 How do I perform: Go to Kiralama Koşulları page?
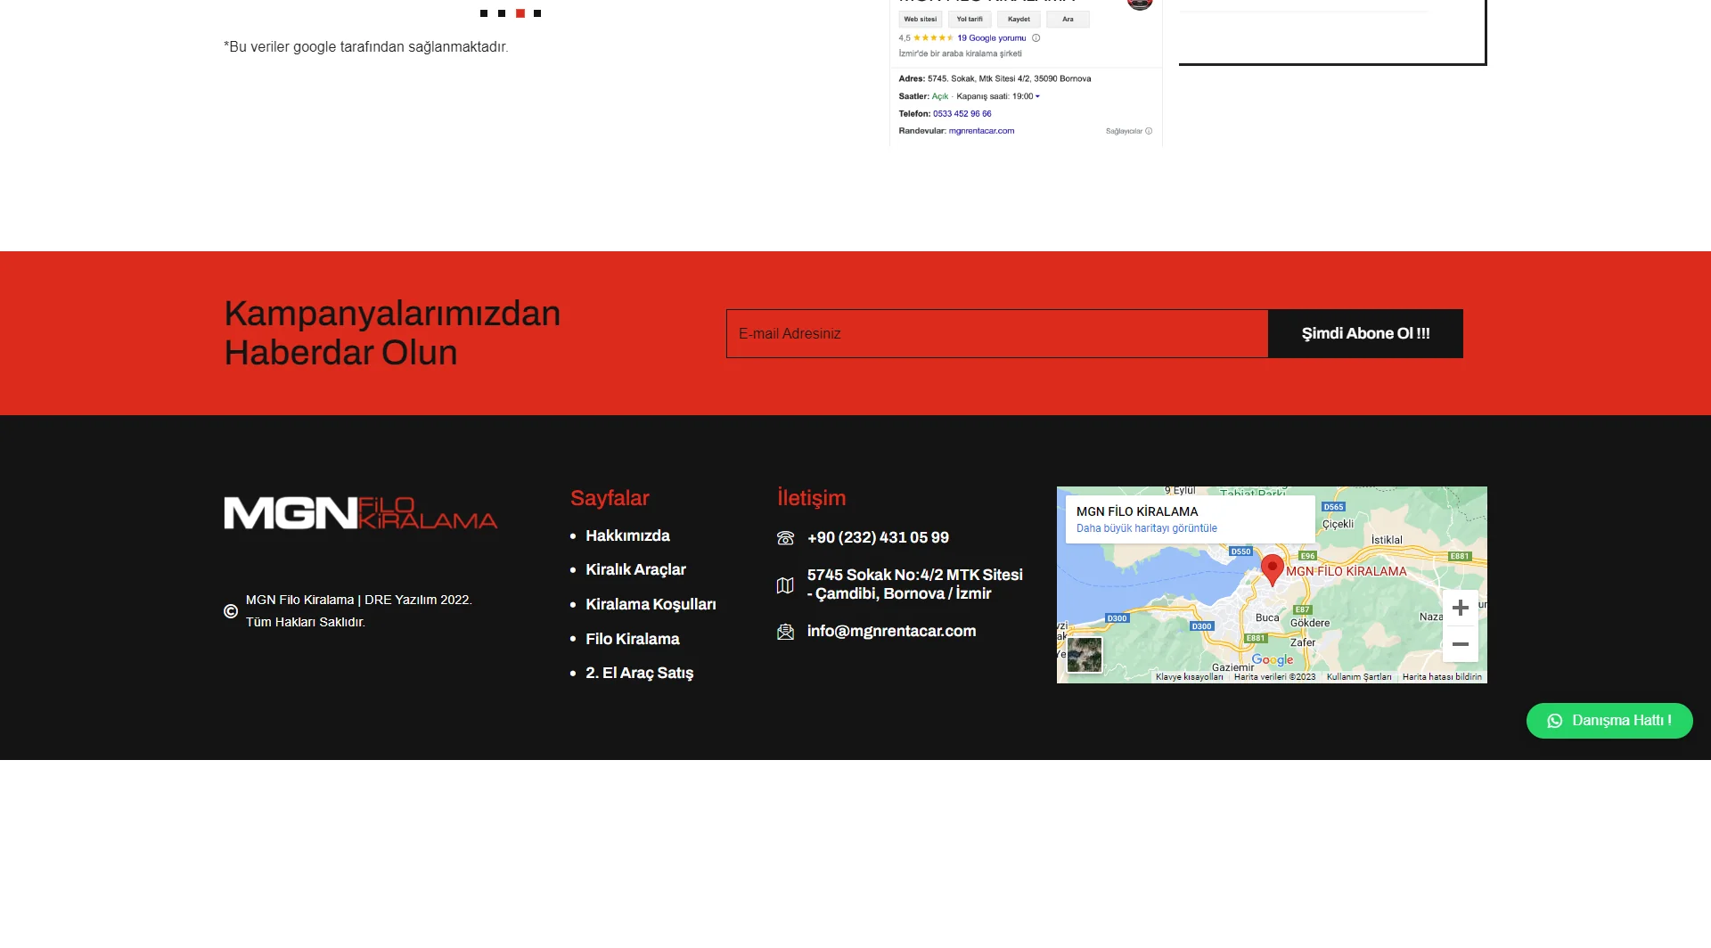(651, 604)
